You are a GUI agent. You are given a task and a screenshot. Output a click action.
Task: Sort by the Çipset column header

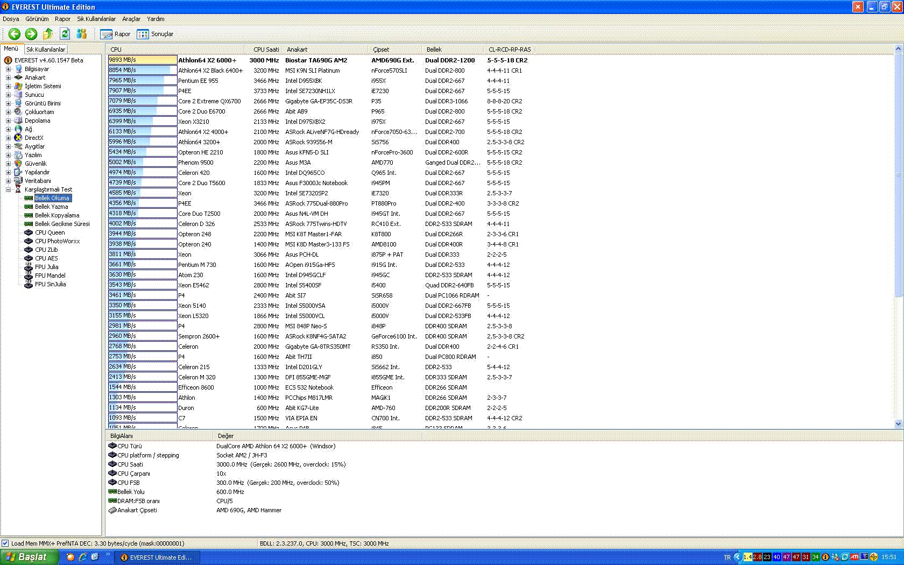click(395, 50)
